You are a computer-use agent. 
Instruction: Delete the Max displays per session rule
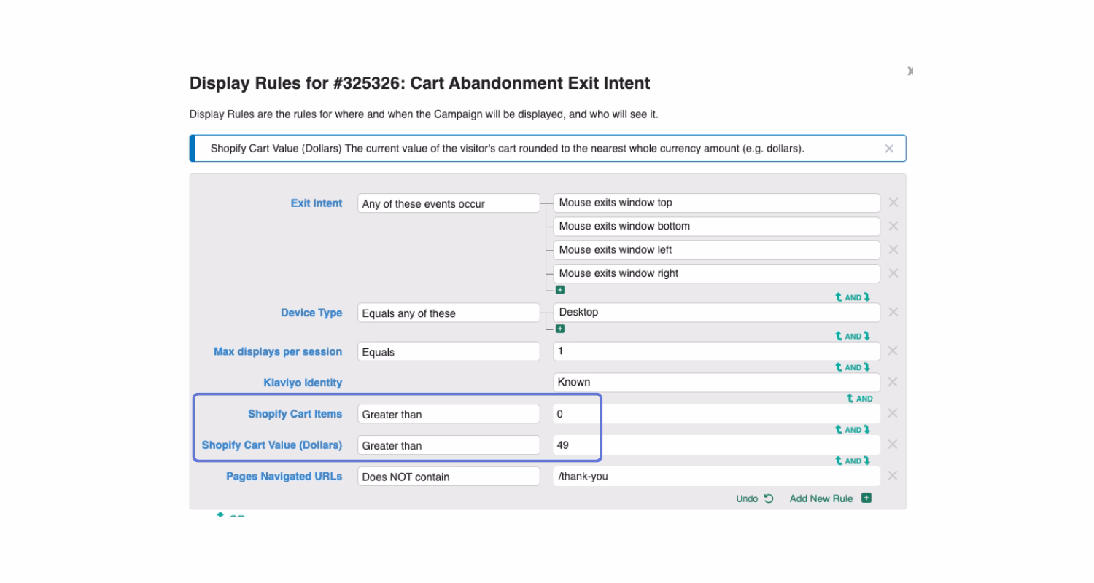[893, 351]
